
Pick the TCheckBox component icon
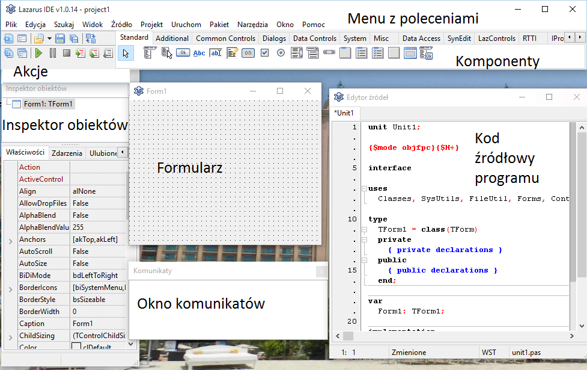click(x=265, y=53)
